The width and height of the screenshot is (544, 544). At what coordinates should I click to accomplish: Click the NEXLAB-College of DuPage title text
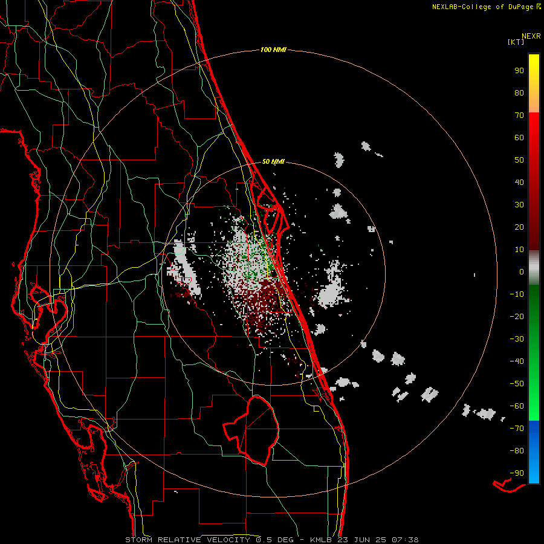click(484, 7)
